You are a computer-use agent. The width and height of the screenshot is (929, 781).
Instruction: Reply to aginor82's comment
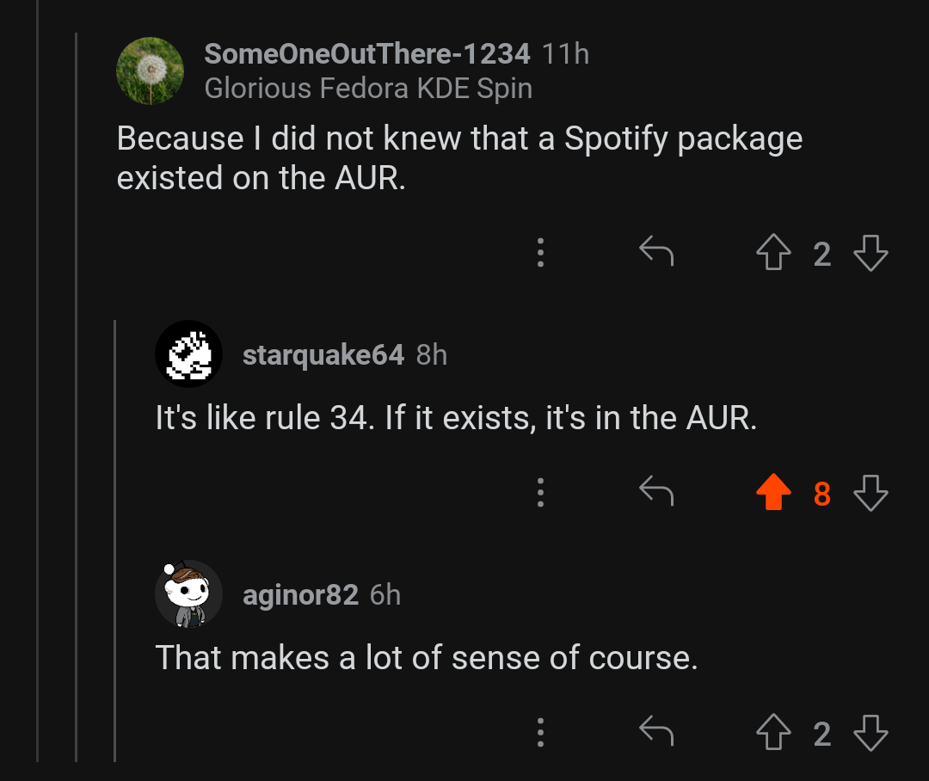click(656, 732)
